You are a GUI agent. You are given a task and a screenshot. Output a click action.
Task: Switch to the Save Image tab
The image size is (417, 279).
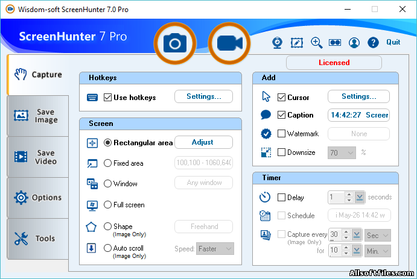(x=38, y=116)
